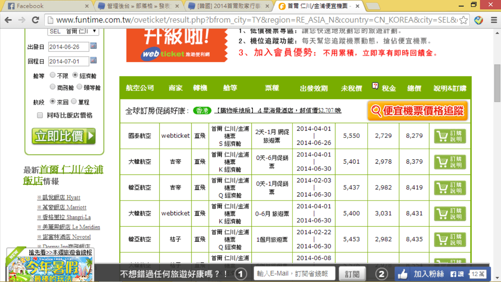
Task: Switch to the 管理後台 blog tab
Action: click(x=138, y=6)
